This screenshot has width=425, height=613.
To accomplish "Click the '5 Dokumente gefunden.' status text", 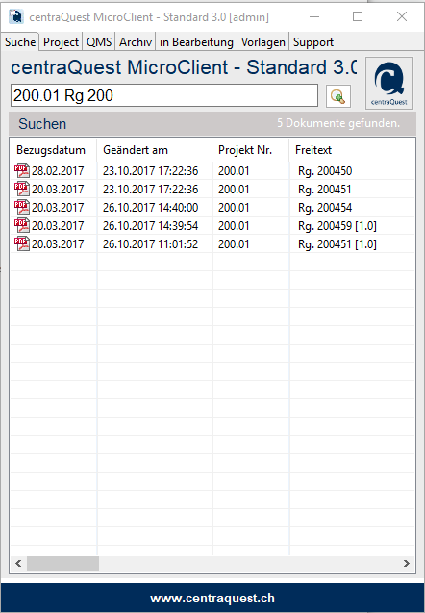I will tap(338, 123).
